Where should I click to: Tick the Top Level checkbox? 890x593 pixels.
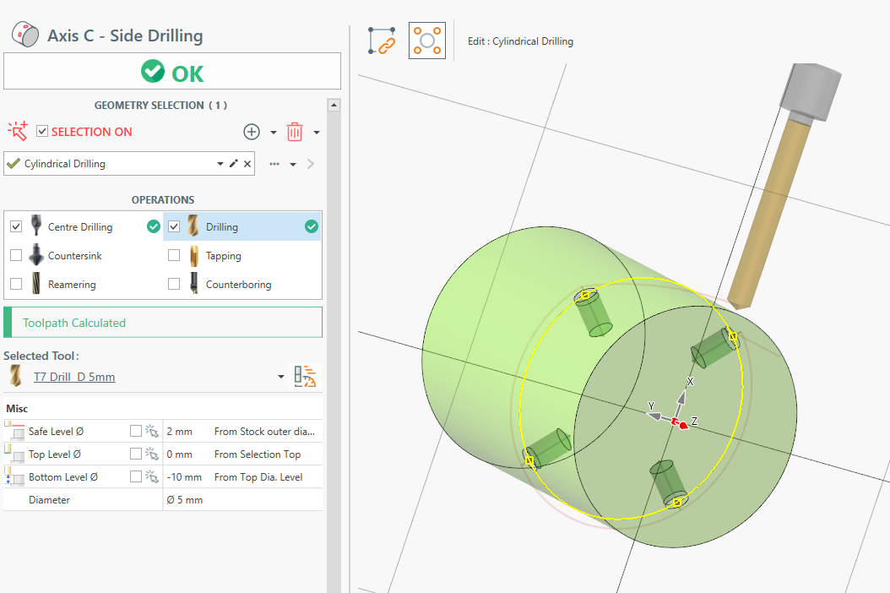[x=136, y=454]
